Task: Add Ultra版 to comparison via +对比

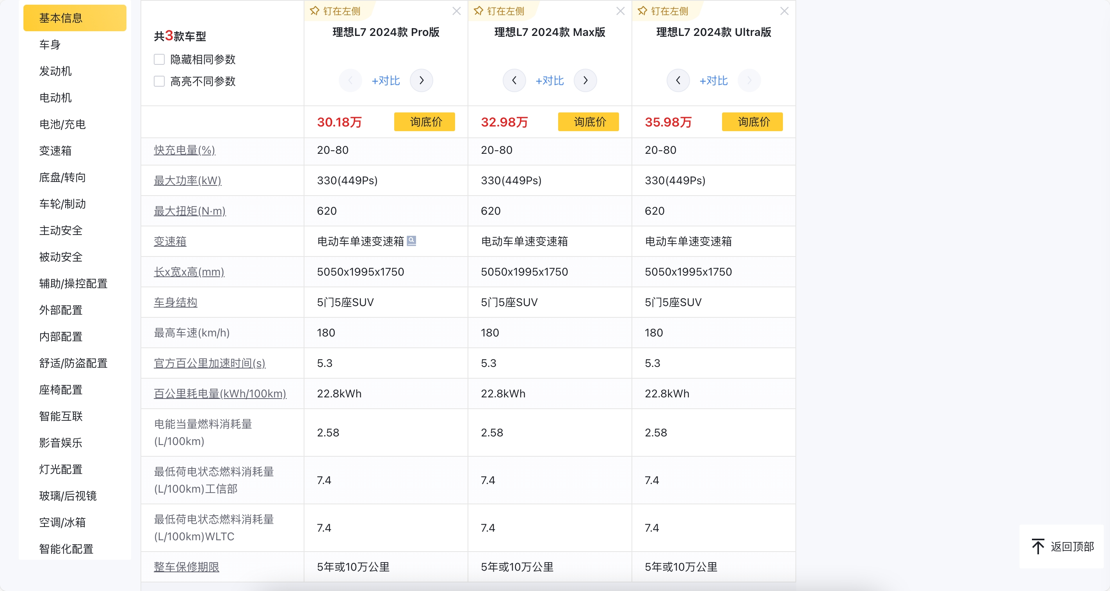Action: 713,81
